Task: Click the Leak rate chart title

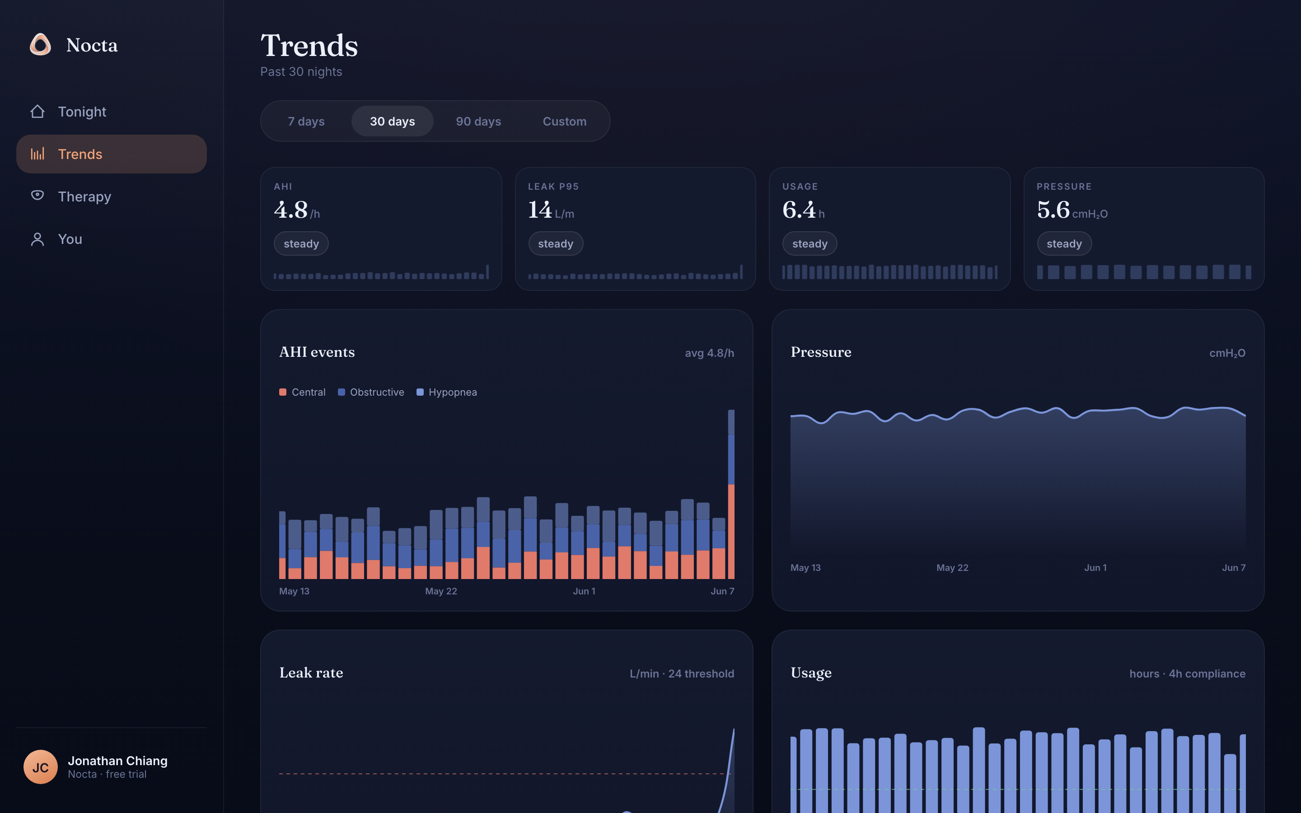Action: (311, 673)
